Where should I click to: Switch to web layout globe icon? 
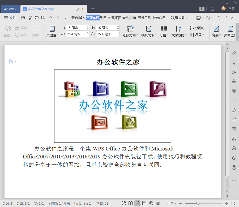point(151,203)
